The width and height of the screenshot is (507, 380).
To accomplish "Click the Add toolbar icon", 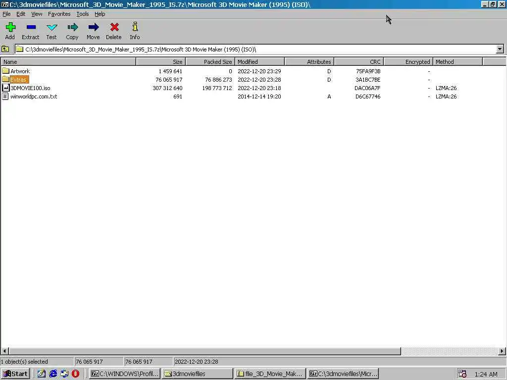I will [10, 27].
